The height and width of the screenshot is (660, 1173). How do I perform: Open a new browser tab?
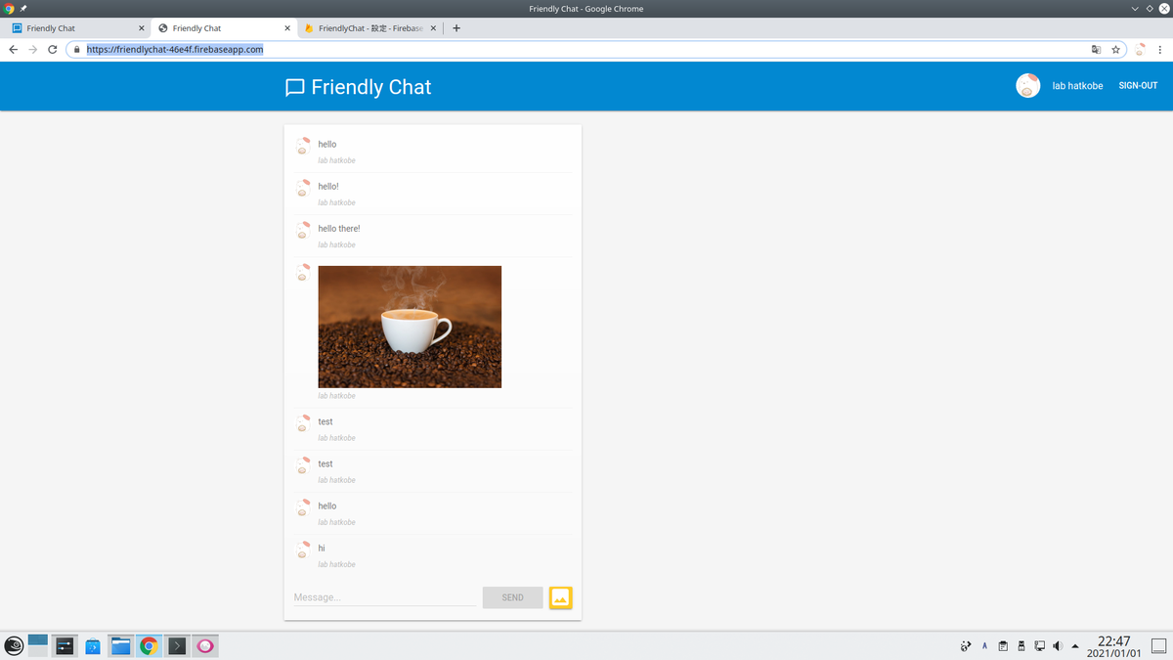tap(456, 28)
